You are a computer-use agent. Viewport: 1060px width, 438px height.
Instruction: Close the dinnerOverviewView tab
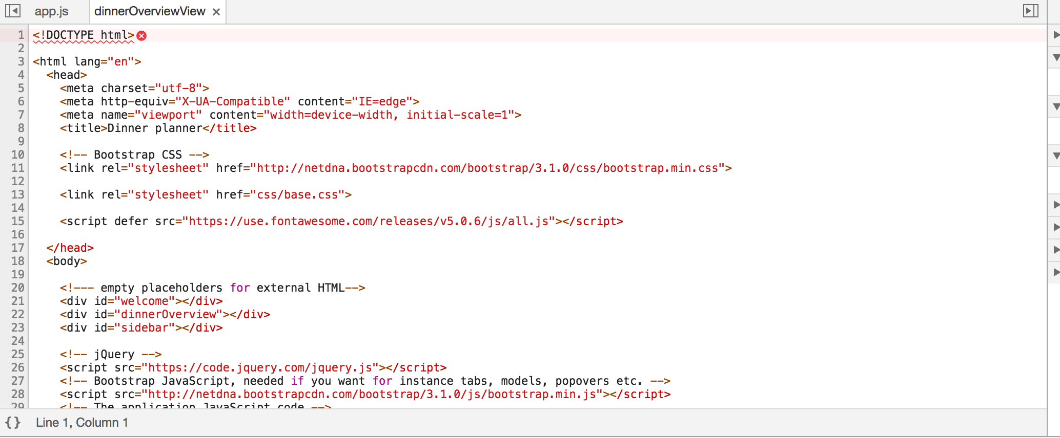(216, 12)
